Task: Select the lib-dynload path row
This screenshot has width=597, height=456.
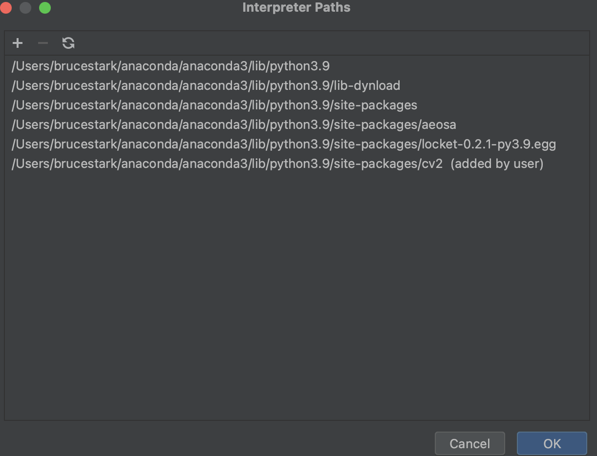Action: tap(297, 85)
